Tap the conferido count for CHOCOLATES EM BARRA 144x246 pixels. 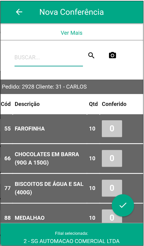pyautogui.click(x=112, y=159)
